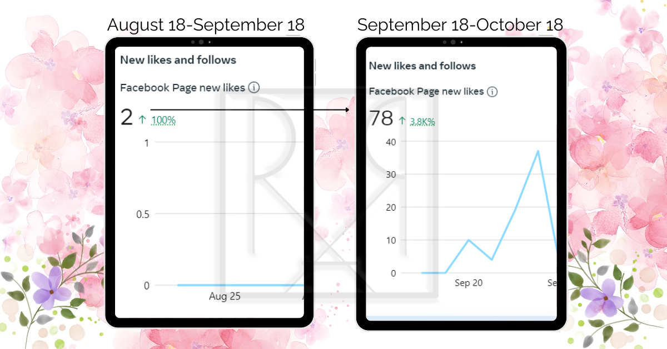This screenshot has height=349, width=667.
Task: Click the 78 new likes total
Action: point(381,119)
